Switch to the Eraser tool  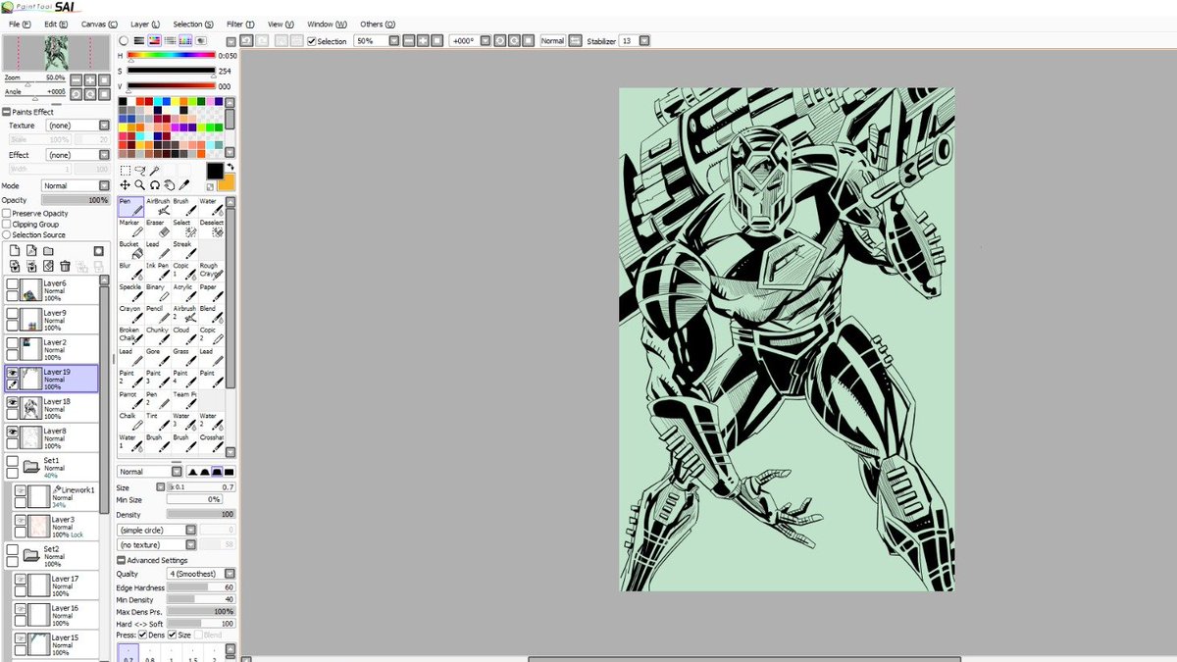[x=157, y=227]
